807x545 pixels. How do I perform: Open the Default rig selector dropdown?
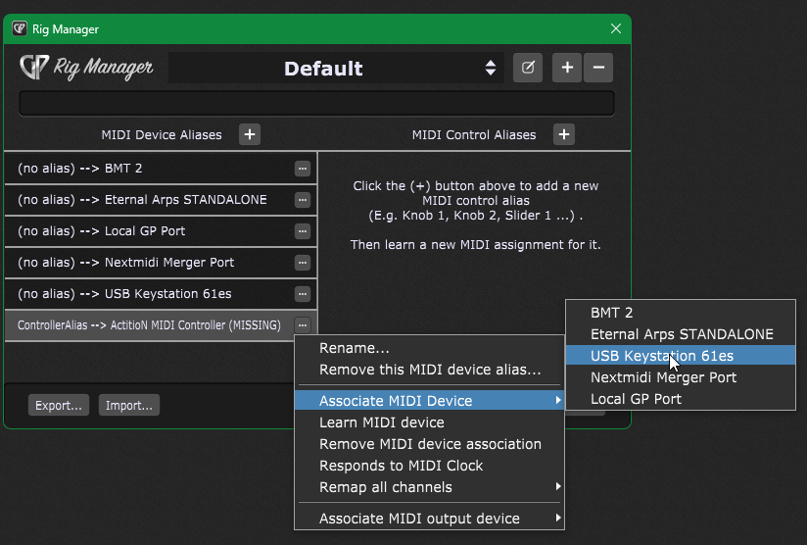click(x=336, y=68)
